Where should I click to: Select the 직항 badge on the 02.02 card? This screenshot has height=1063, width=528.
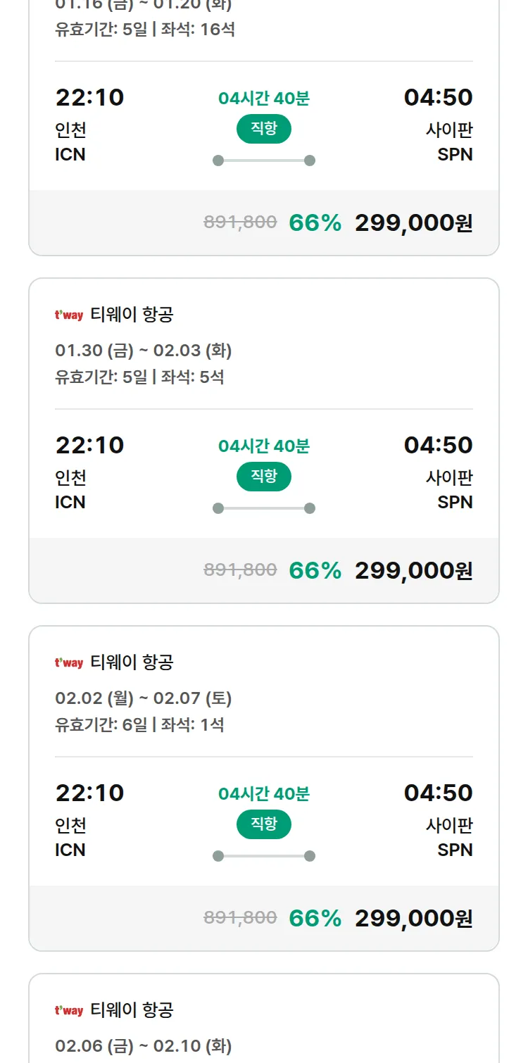(263, 824)
